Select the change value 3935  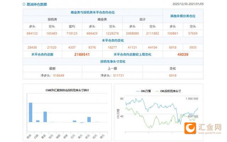pos(193,48)
